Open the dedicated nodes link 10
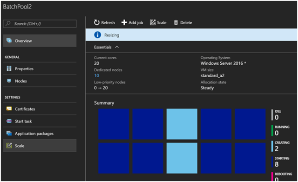The image size is (298, 182). (96, 75)
